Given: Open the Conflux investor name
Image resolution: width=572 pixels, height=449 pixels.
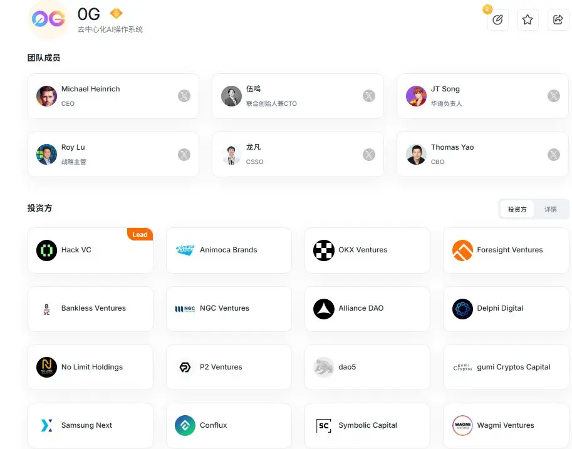Looking at the screenshot, I should click(214, 425).
